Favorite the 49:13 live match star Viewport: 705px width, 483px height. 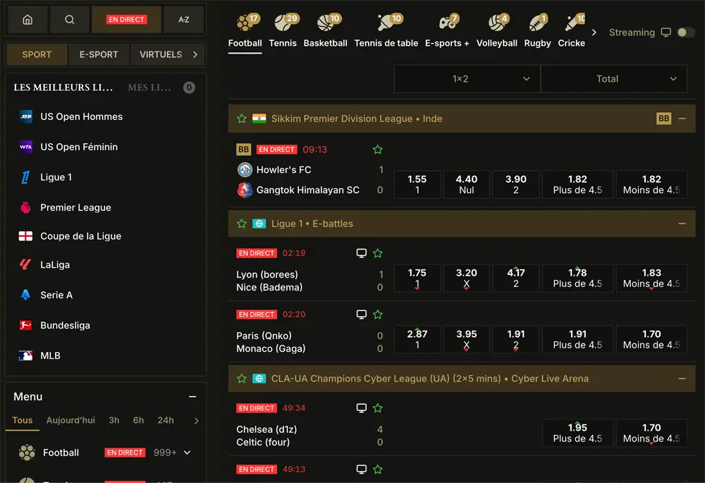pos(378,469)
